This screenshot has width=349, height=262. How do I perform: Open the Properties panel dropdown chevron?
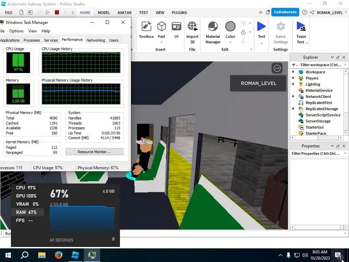(332, 146)
